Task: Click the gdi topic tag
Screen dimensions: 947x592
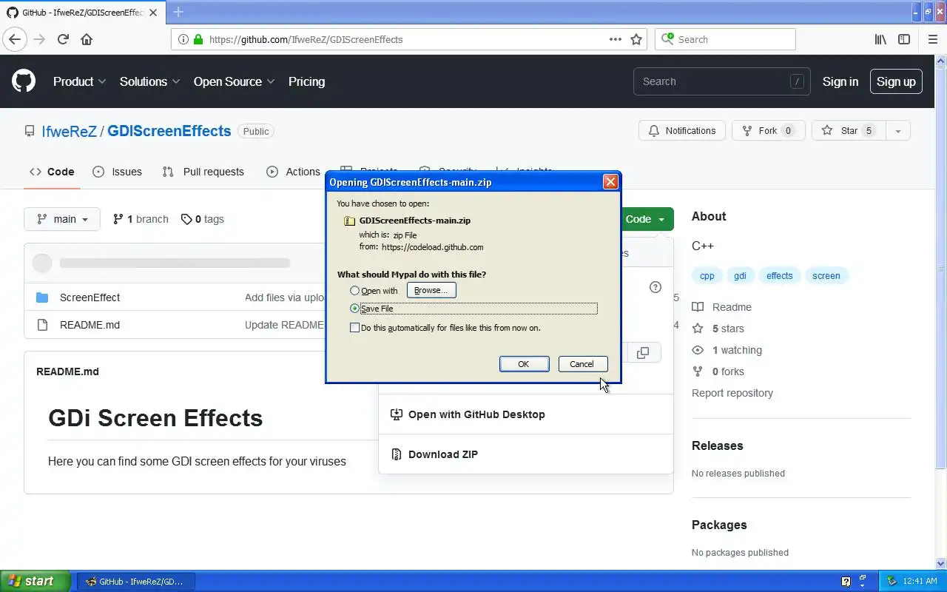Action: (740, 276)
